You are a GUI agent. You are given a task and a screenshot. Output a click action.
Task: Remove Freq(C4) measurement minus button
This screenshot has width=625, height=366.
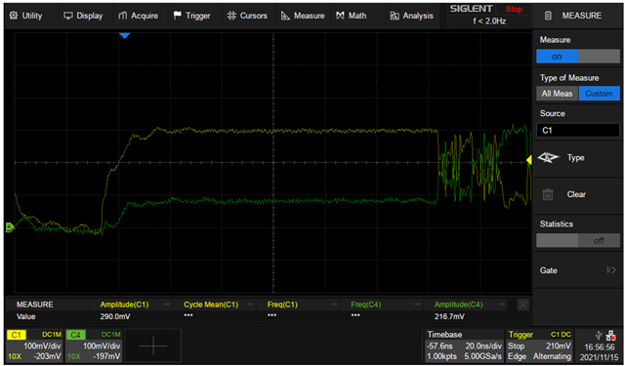pyautogui.click(x=418, y=305)
